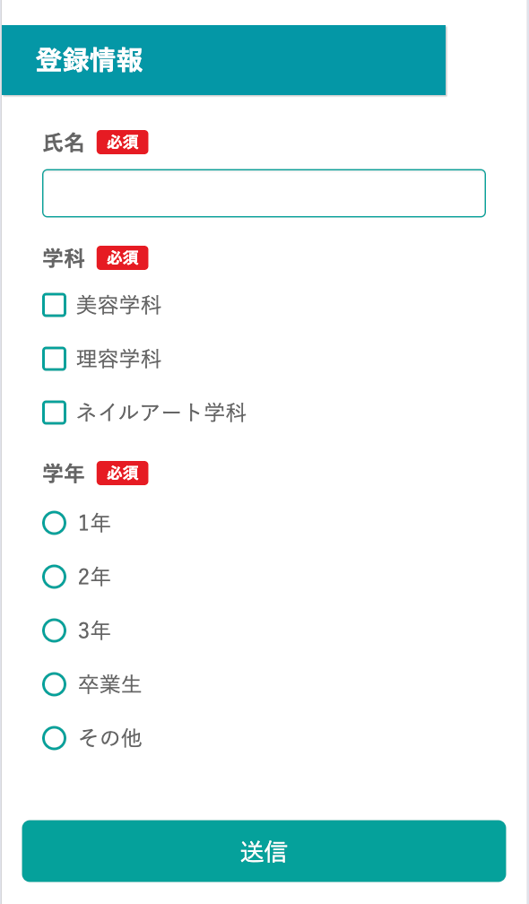
Task: Select the その他 radio button
Action: tap(54, 737)
